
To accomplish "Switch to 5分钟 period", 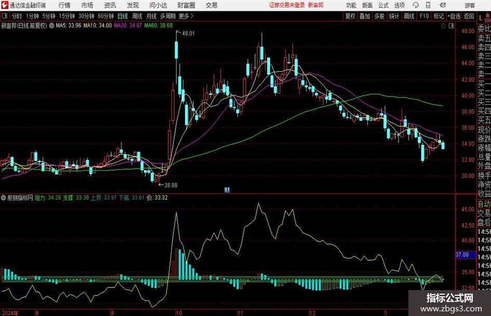I will pyautogui.click(x=49, y=16).
